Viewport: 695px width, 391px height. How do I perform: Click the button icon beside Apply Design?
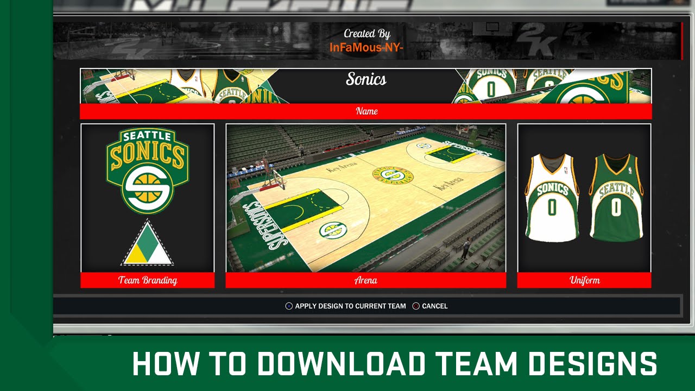(x=289, y=306)
